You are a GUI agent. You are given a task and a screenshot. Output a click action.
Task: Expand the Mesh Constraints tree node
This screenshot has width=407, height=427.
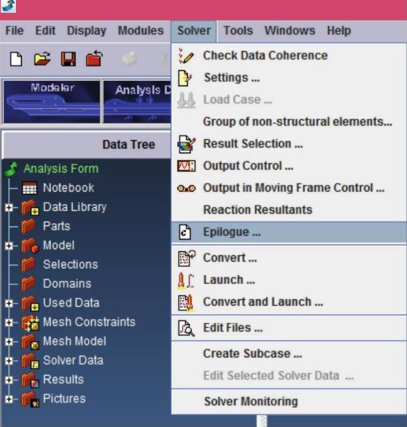pyautogui.click(x=9, y=322)
